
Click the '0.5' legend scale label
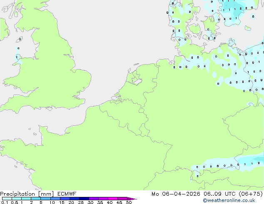14,202
